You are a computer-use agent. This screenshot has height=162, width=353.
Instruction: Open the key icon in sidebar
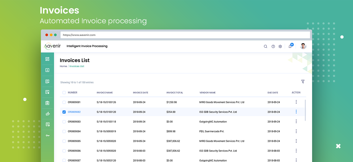[x=47, y=135]
